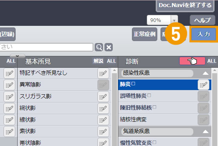Click the 正常症例 button
218x146 pixels.
[x=144, y=34]
